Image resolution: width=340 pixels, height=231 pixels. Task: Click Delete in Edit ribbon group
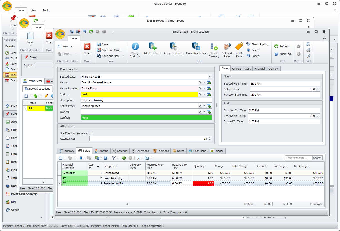click(x=253, y=50)
